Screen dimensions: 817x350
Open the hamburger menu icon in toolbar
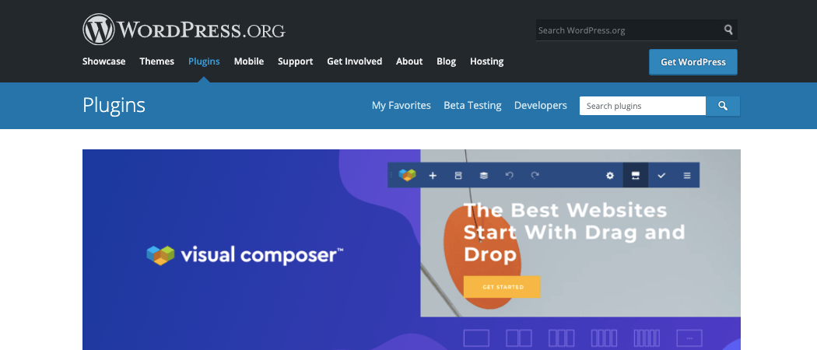(x=687, y=176)
